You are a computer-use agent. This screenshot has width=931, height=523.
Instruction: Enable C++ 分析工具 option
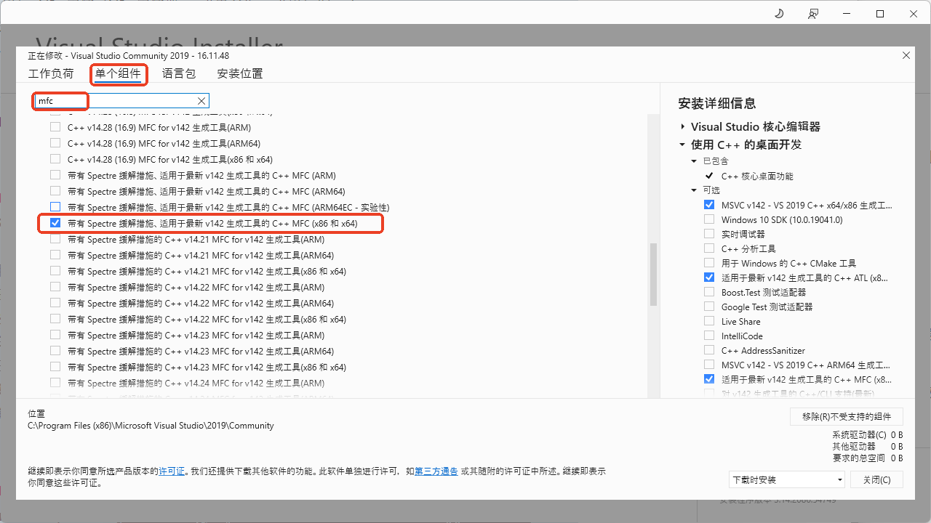[709, 248]
